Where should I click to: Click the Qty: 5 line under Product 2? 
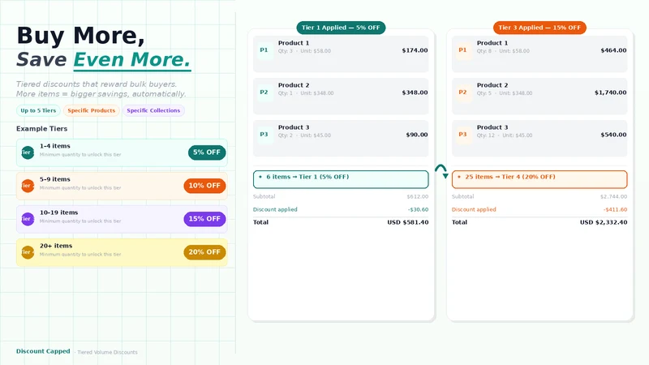(505, 93)
